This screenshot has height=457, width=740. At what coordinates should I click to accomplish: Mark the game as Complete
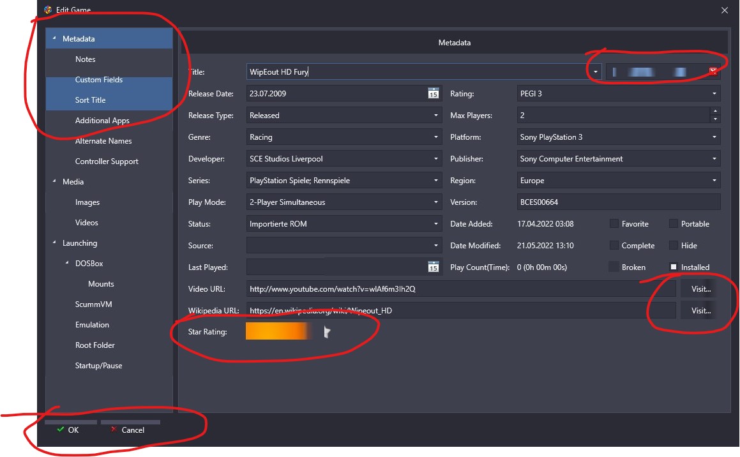(614, 245)
